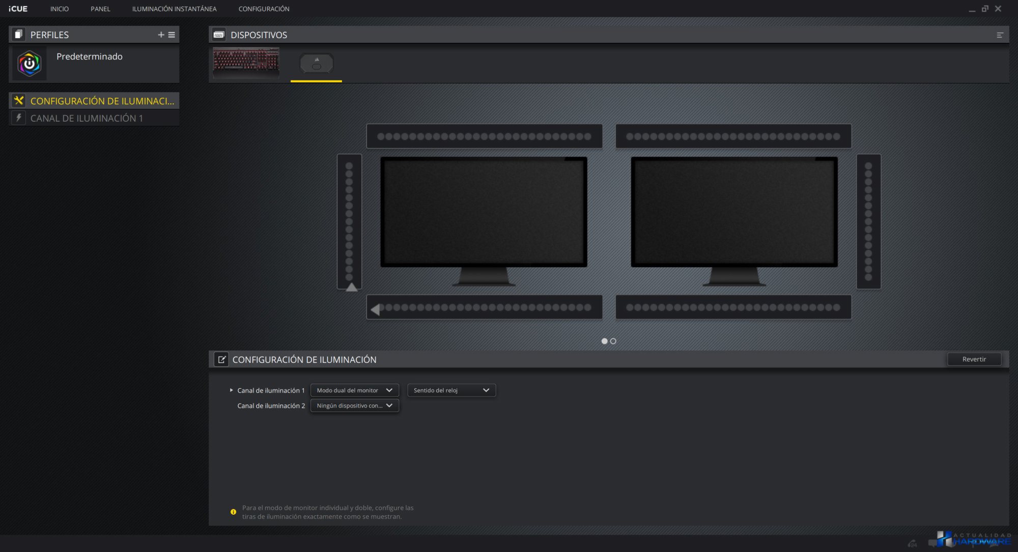This screenshot has width=1018, height=552.
Task: Select the first page indicator dot
Action: 604,341
